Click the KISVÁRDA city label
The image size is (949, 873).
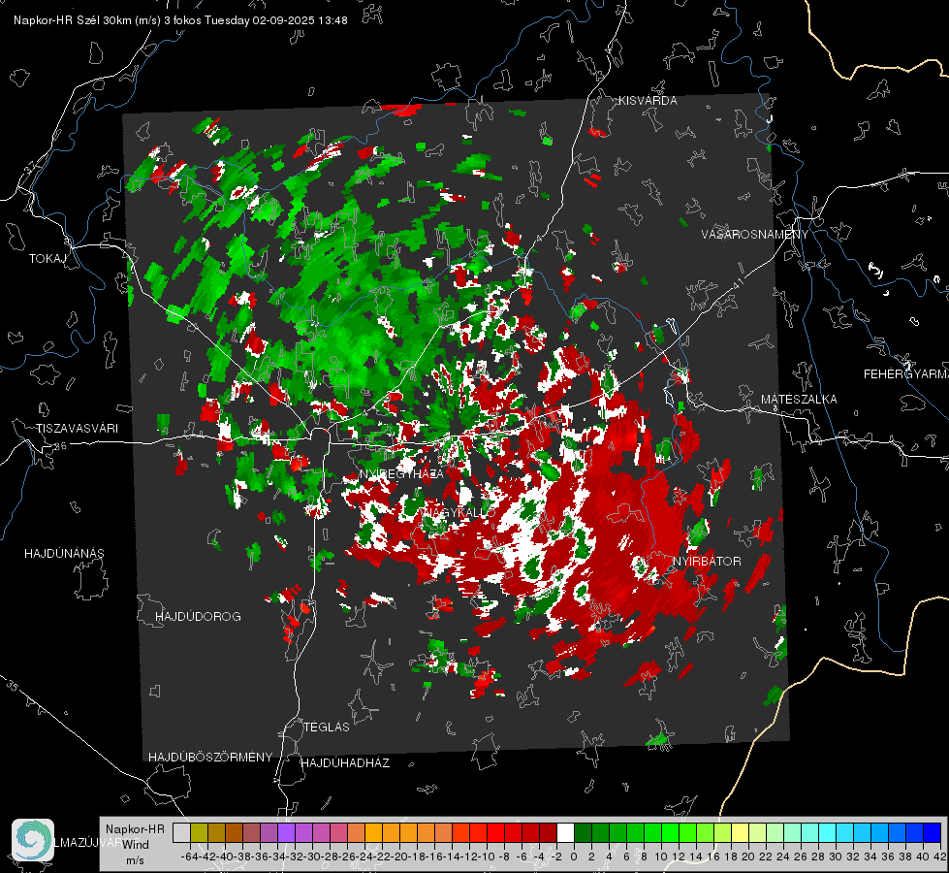[x=648, y=101]
